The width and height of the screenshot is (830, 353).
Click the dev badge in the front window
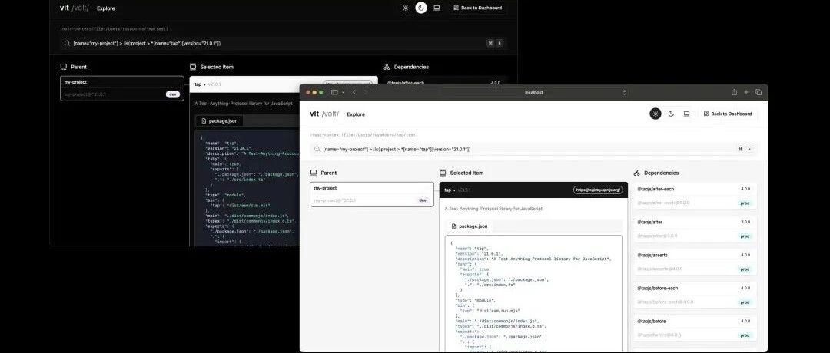click(423, 200)
